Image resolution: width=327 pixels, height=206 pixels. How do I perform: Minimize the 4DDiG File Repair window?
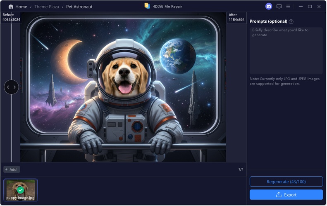(x=301, y=7)
